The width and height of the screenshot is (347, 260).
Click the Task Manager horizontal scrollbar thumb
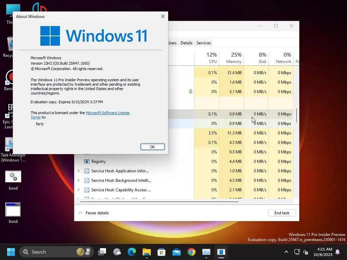click(x=159, y=202)
